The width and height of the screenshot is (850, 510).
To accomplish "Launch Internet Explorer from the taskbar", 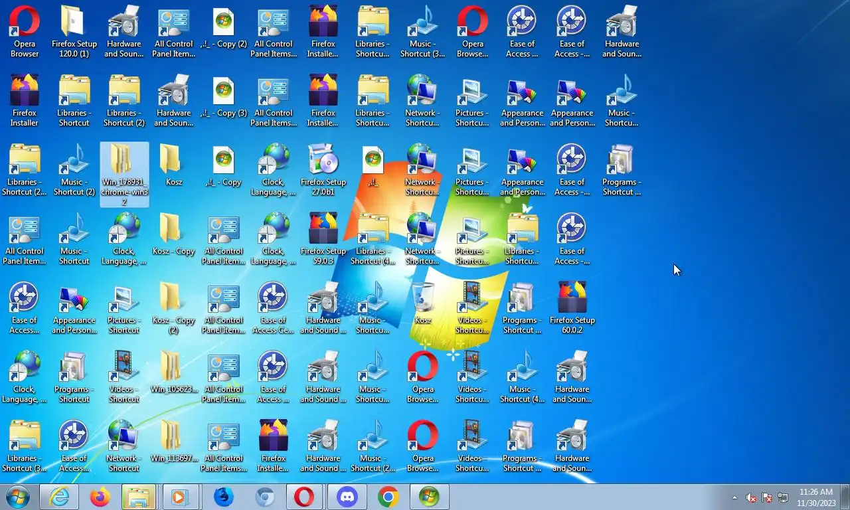I will click(x=59, y=497).
